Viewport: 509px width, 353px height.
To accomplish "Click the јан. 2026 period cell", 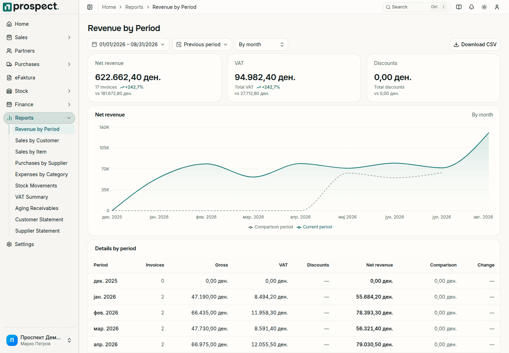I will click(105, 297).
